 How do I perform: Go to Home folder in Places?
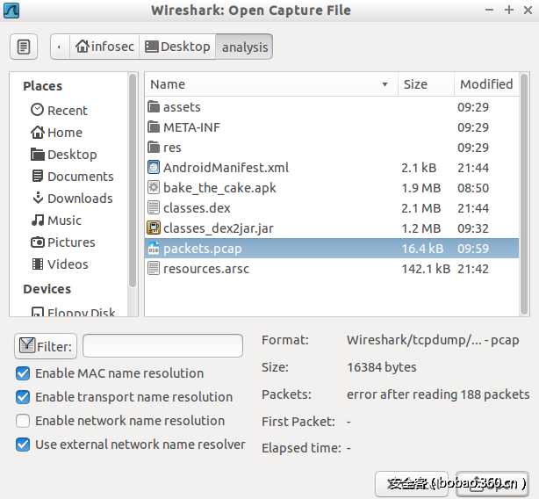tap(56, 132)
